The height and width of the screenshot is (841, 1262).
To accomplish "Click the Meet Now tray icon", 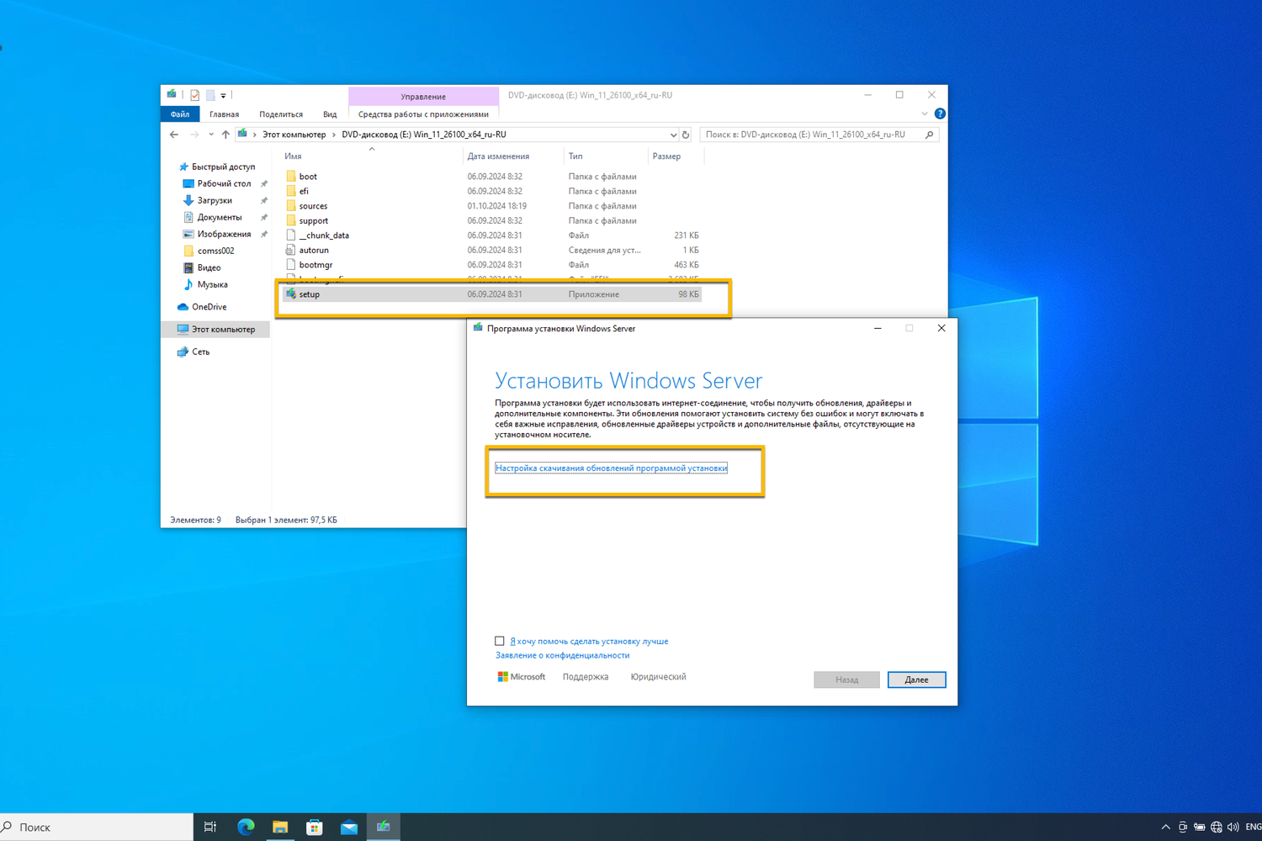I will click(1182, 828).
